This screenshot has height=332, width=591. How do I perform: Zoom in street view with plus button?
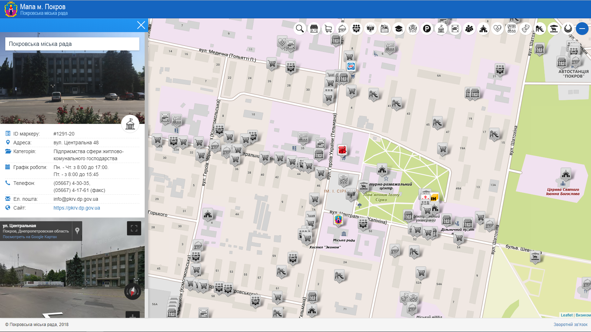(133, 315)
